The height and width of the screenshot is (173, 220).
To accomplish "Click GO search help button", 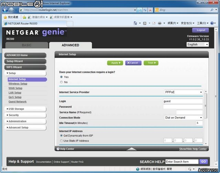I will (x=203, y=162).
